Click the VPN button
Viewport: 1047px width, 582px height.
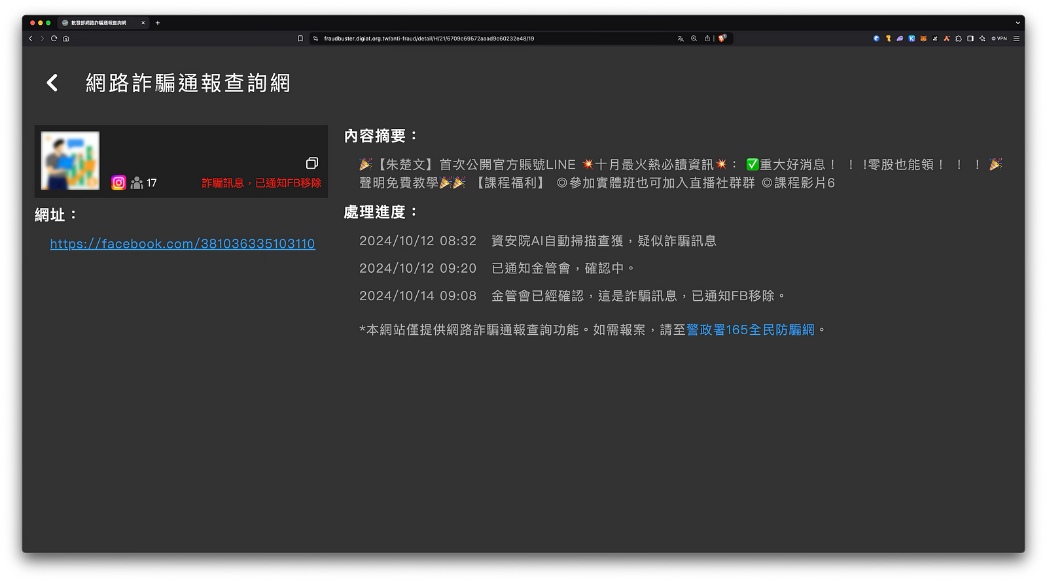999,39
